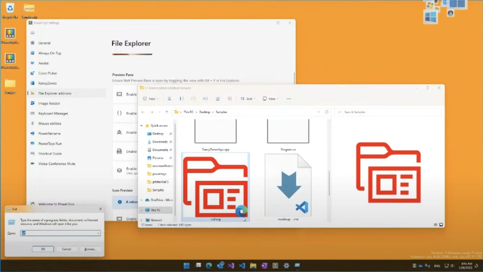This screenshot has height=272, width=483.
Task: Refresh the Samples folder view
Action: 327,112
